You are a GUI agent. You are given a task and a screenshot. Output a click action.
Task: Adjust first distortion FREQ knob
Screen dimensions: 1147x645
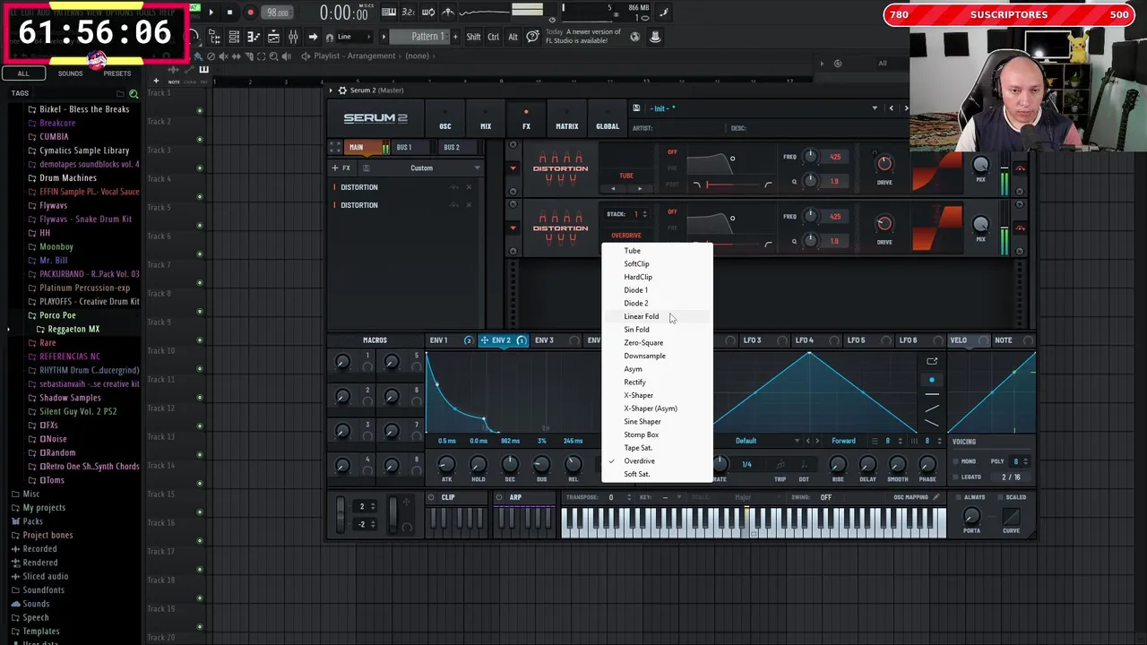click(x=810, y=157)
